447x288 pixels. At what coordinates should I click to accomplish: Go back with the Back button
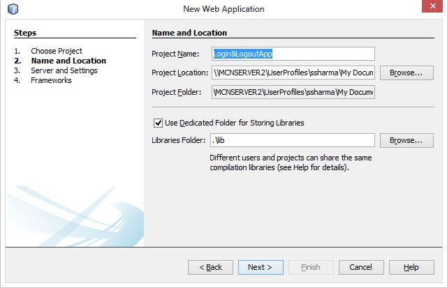[x=210, y=267]
